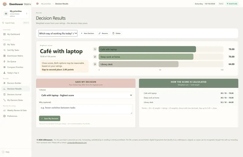Rename the current decision
The height and width of the screenshot is (157, 243).
click(x=103, y=33)
